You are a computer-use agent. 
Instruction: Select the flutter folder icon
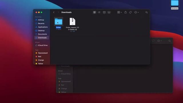[58, 21]
